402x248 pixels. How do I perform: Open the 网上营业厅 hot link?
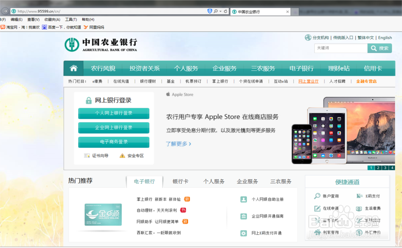308,81
